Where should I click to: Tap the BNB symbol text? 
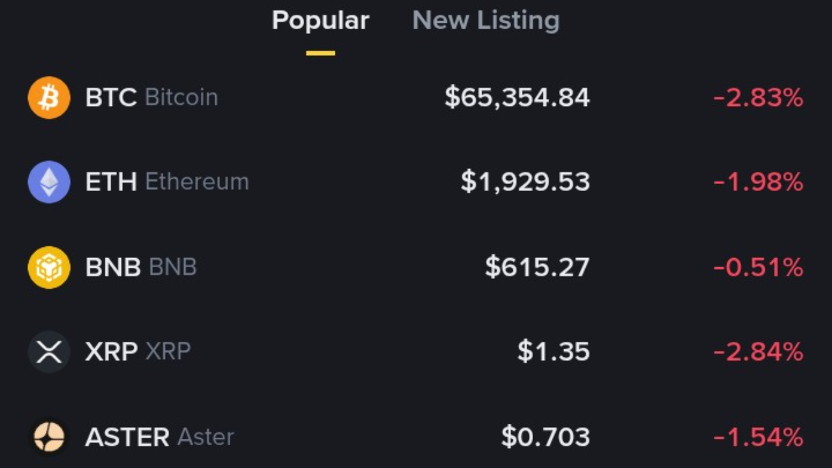pos(141,267)
